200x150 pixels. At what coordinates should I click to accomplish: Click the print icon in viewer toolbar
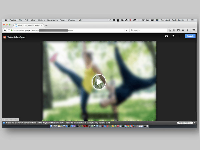[x=166, y=36]
